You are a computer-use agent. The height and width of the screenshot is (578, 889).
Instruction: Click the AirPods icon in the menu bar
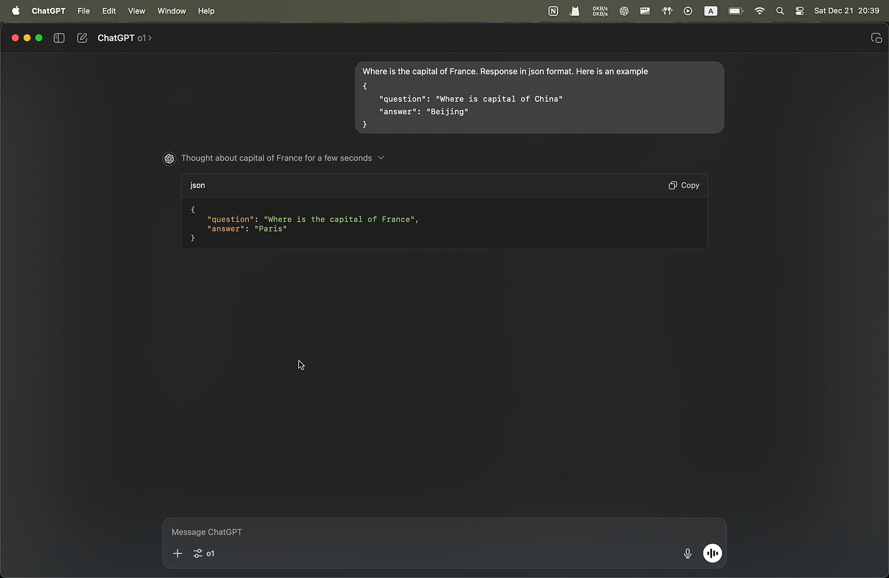(667, 10)
